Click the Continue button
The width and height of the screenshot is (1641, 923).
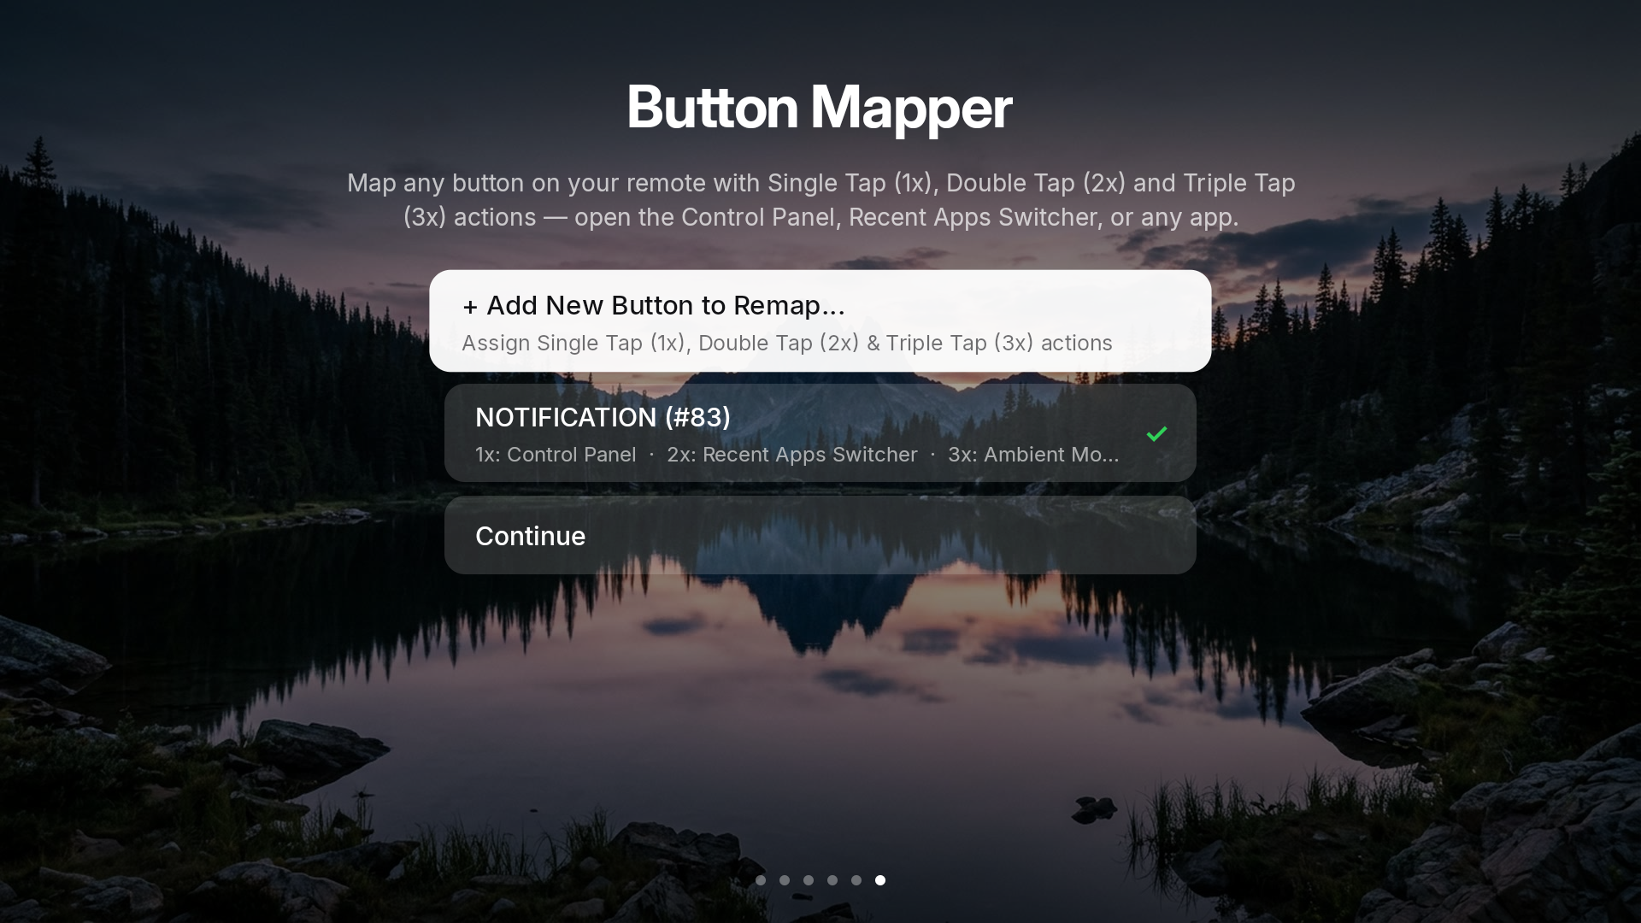pos(820,535)
